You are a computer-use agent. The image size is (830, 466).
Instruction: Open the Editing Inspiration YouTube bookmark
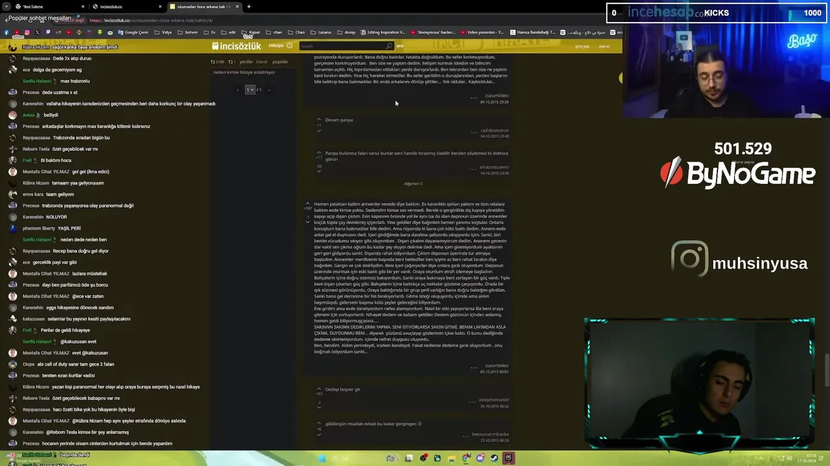[383, 32]
